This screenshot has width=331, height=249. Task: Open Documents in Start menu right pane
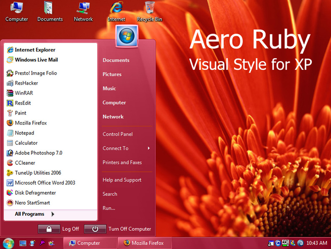point(116,60)
